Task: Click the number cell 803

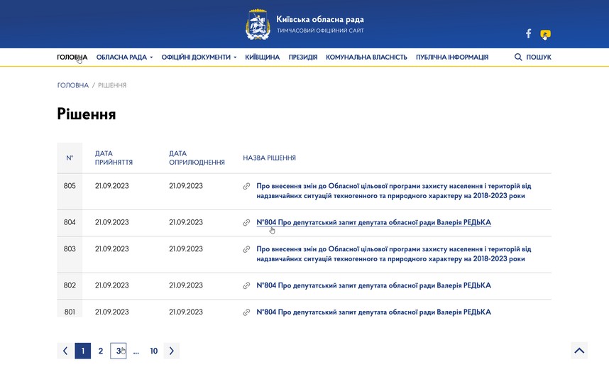Action: [70, 249]
